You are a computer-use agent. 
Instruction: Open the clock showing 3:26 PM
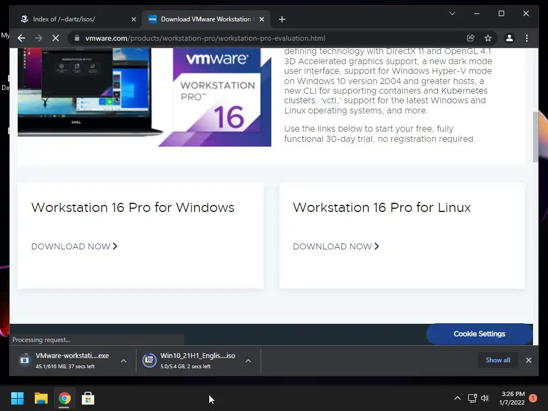coord(512,398)
